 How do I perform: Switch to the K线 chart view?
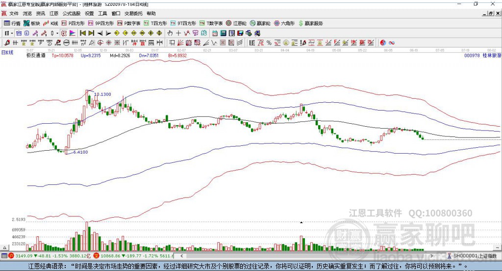[50, 23]
